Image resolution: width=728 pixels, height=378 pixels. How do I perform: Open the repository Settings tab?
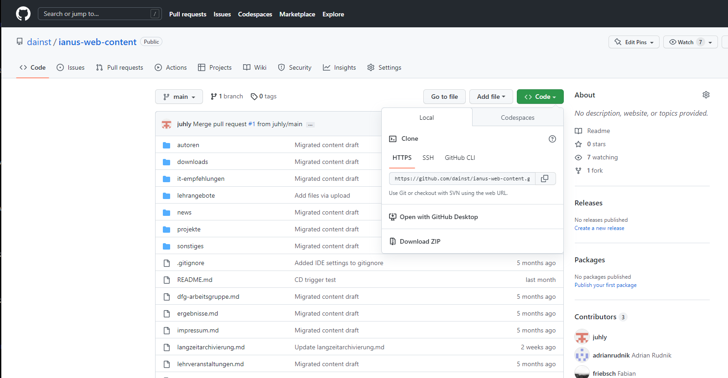pos(385,67)
